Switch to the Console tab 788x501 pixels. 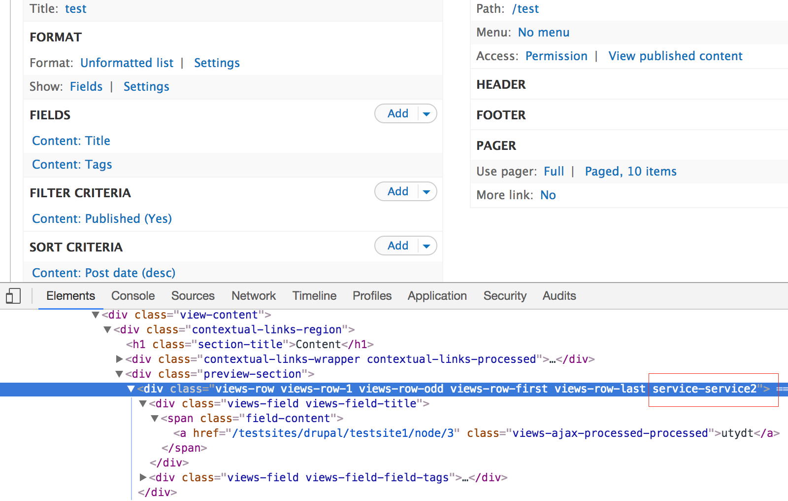click(x=132, y=295)
